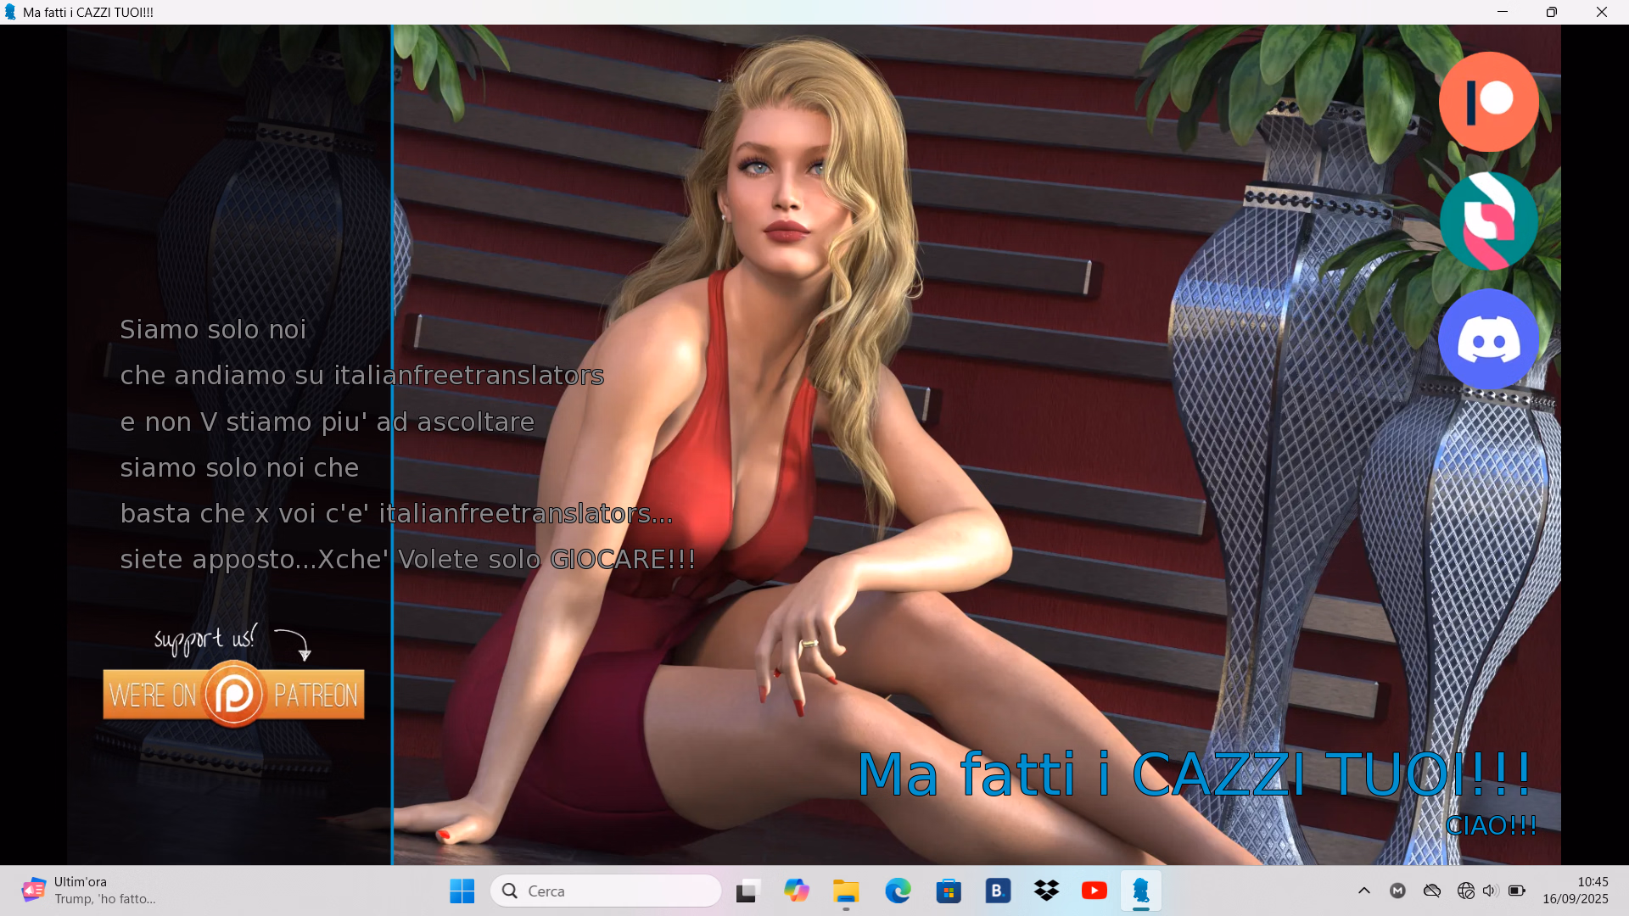The image size is (1629, 916).
Task: Click 'e non V stiamo piu' ad ascoltare'
Action: pyautogui.click(x=327, y=422)
